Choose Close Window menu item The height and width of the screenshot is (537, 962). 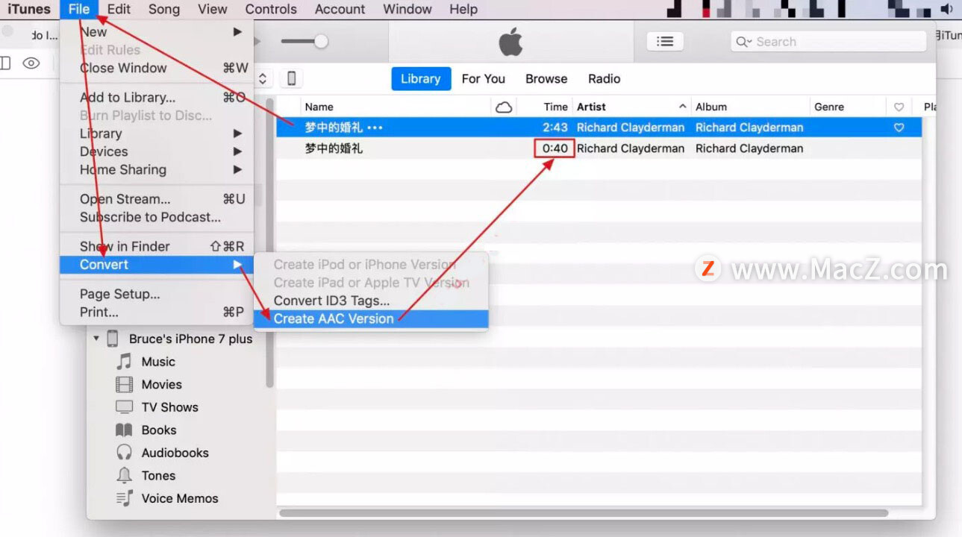point(157,68)
